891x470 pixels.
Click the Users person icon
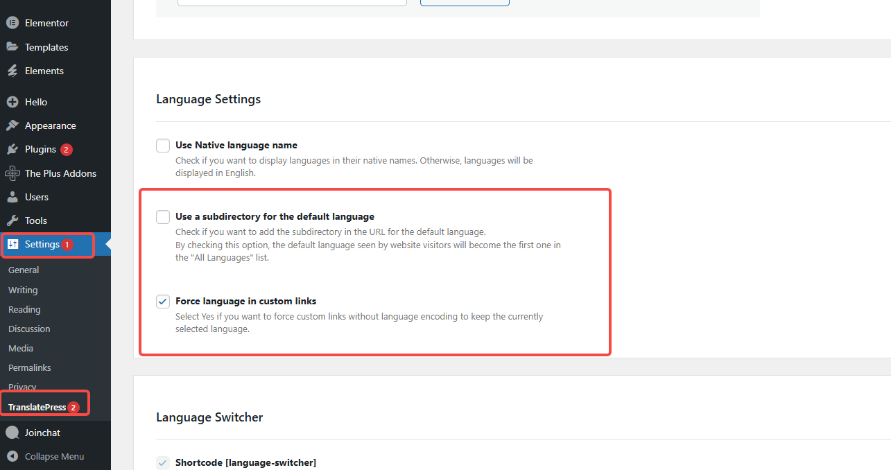(x=12, y=197)
